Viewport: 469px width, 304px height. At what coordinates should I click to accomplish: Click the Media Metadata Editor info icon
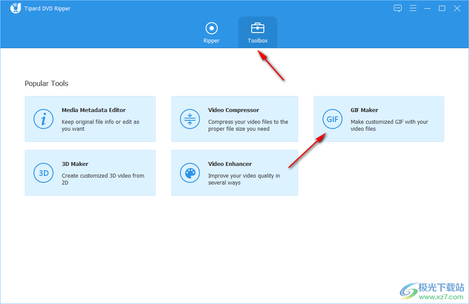(43, 119)
